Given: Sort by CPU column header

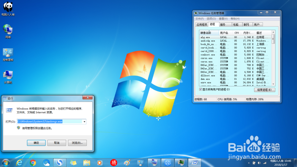Looking at the screenshot, I should click(x=237, y=33).
